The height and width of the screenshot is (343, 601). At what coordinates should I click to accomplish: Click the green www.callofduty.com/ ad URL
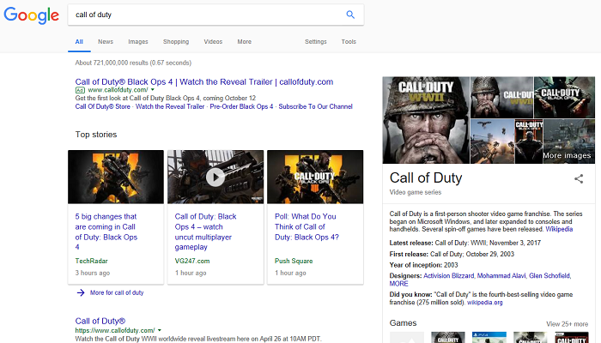click(118, 90)
